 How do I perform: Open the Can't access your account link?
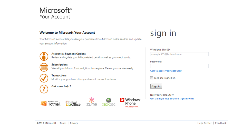pyautogui.click(x=166, y=71)
